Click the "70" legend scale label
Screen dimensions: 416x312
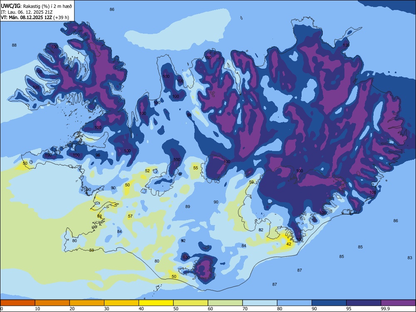(245, 309)
